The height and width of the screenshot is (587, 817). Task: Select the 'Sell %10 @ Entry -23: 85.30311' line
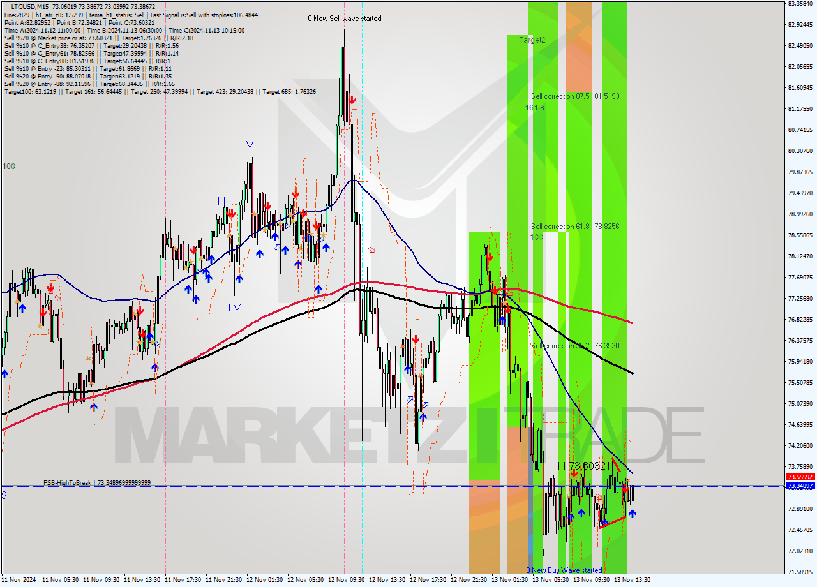point(88,69)
